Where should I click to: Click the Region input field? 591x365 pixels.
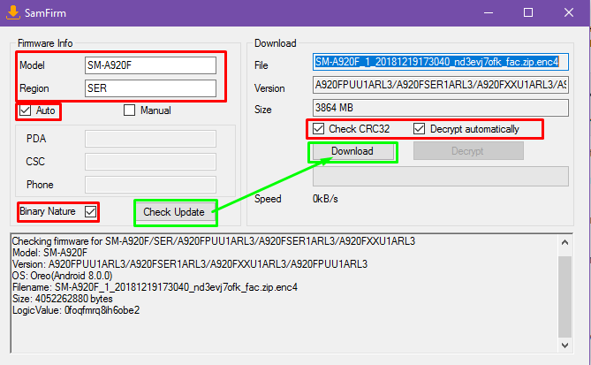point(150,88)
